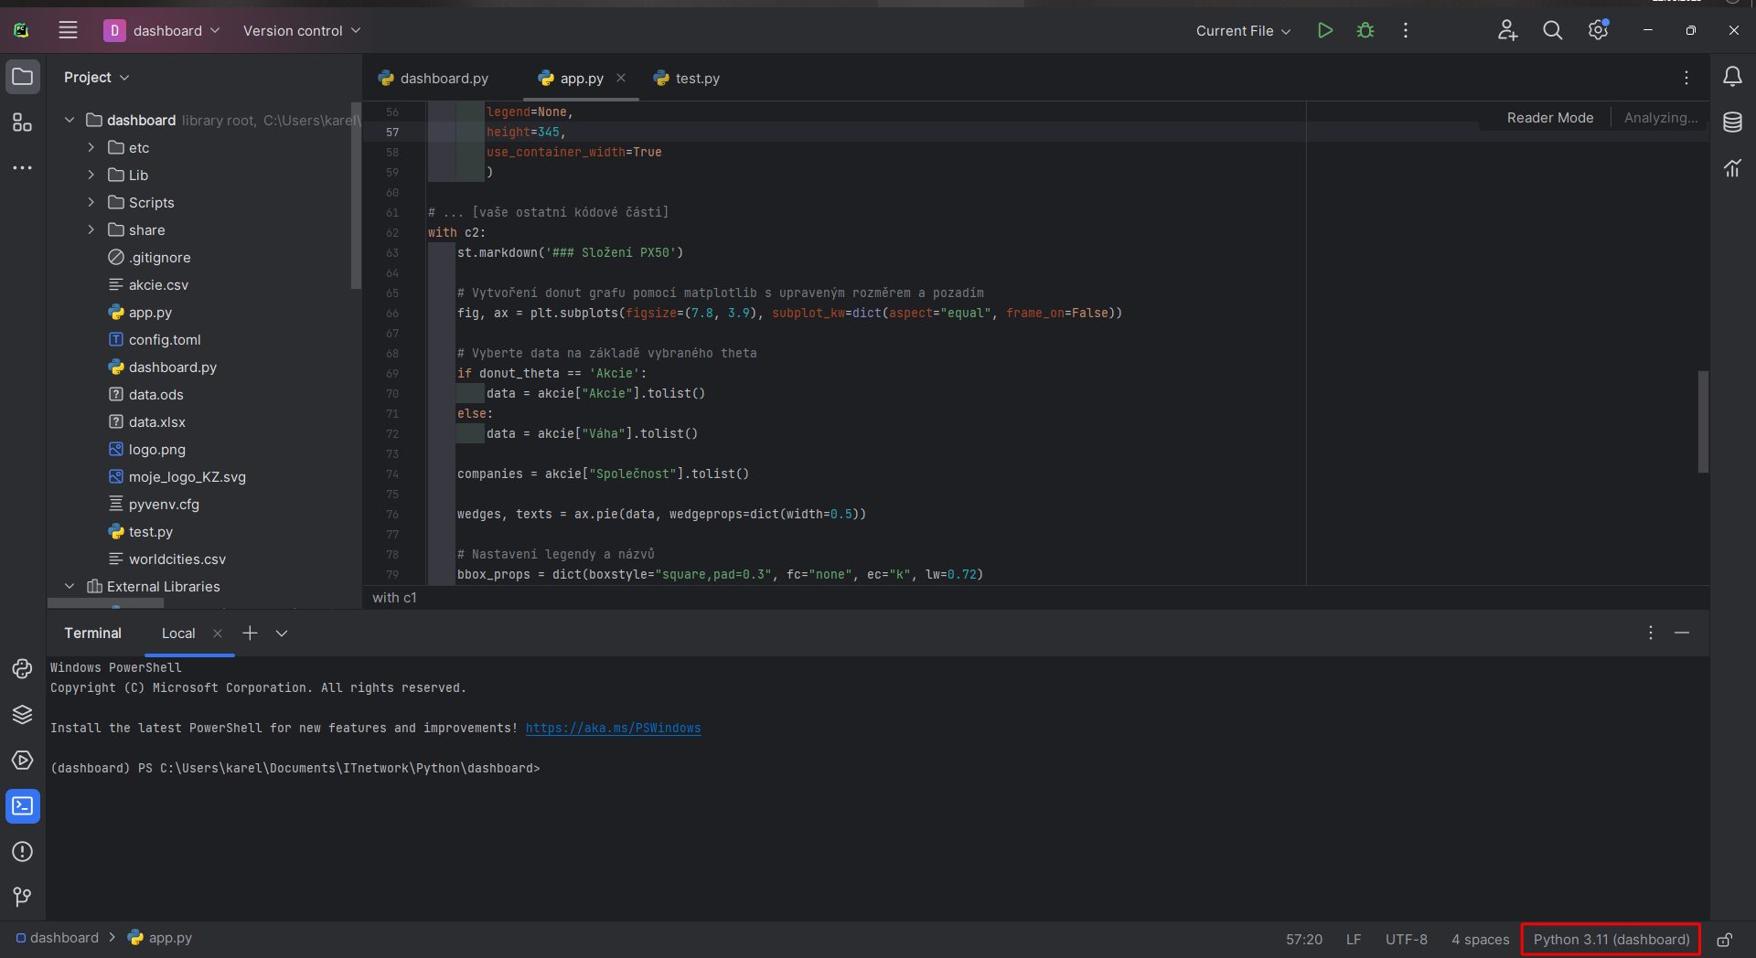Viewport: 1756px width, 958px height.
Task: Open the Database tool window
Action: [x=1733, y=122]
